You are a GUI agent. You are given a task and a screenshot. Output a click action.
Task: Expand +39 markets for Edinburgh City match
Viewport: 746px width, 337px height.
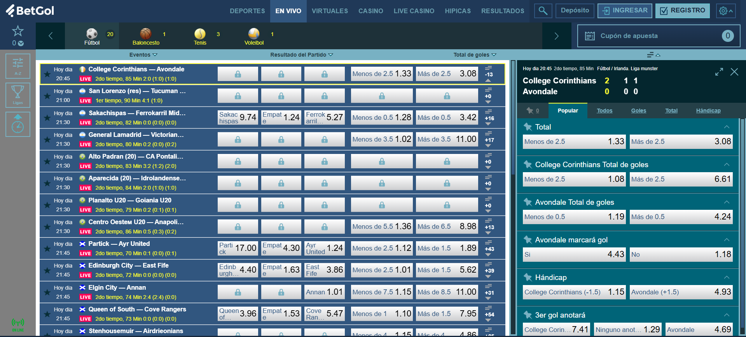(x=489, y=270)
